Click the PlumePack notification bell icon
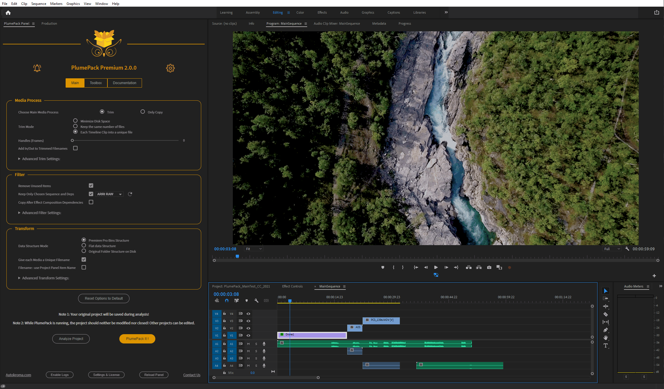Screen dimensions: 664x389 pos(37,68)
